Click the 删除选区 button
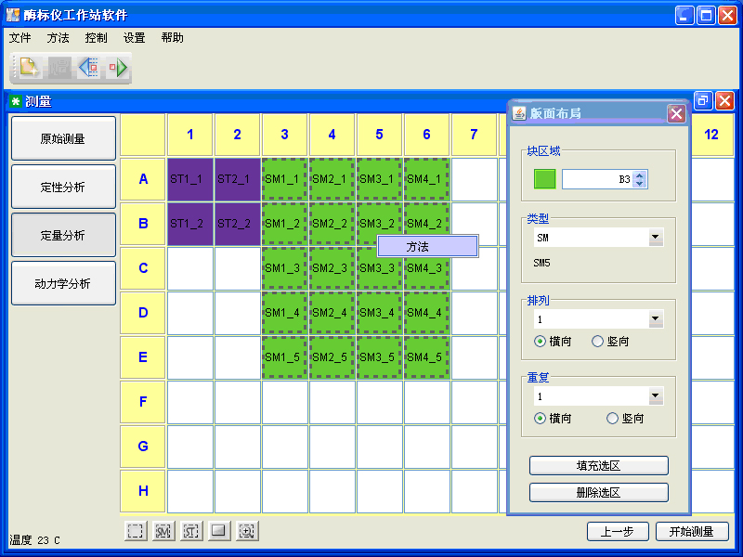The height and width of the screenshot is (557, 743). (x=598, y=493)
